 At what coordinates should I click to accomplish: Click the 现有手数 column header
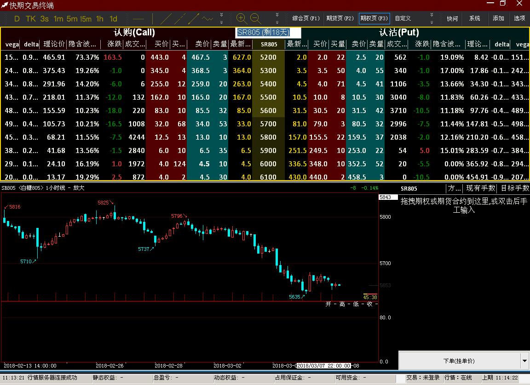coord(480,188)
